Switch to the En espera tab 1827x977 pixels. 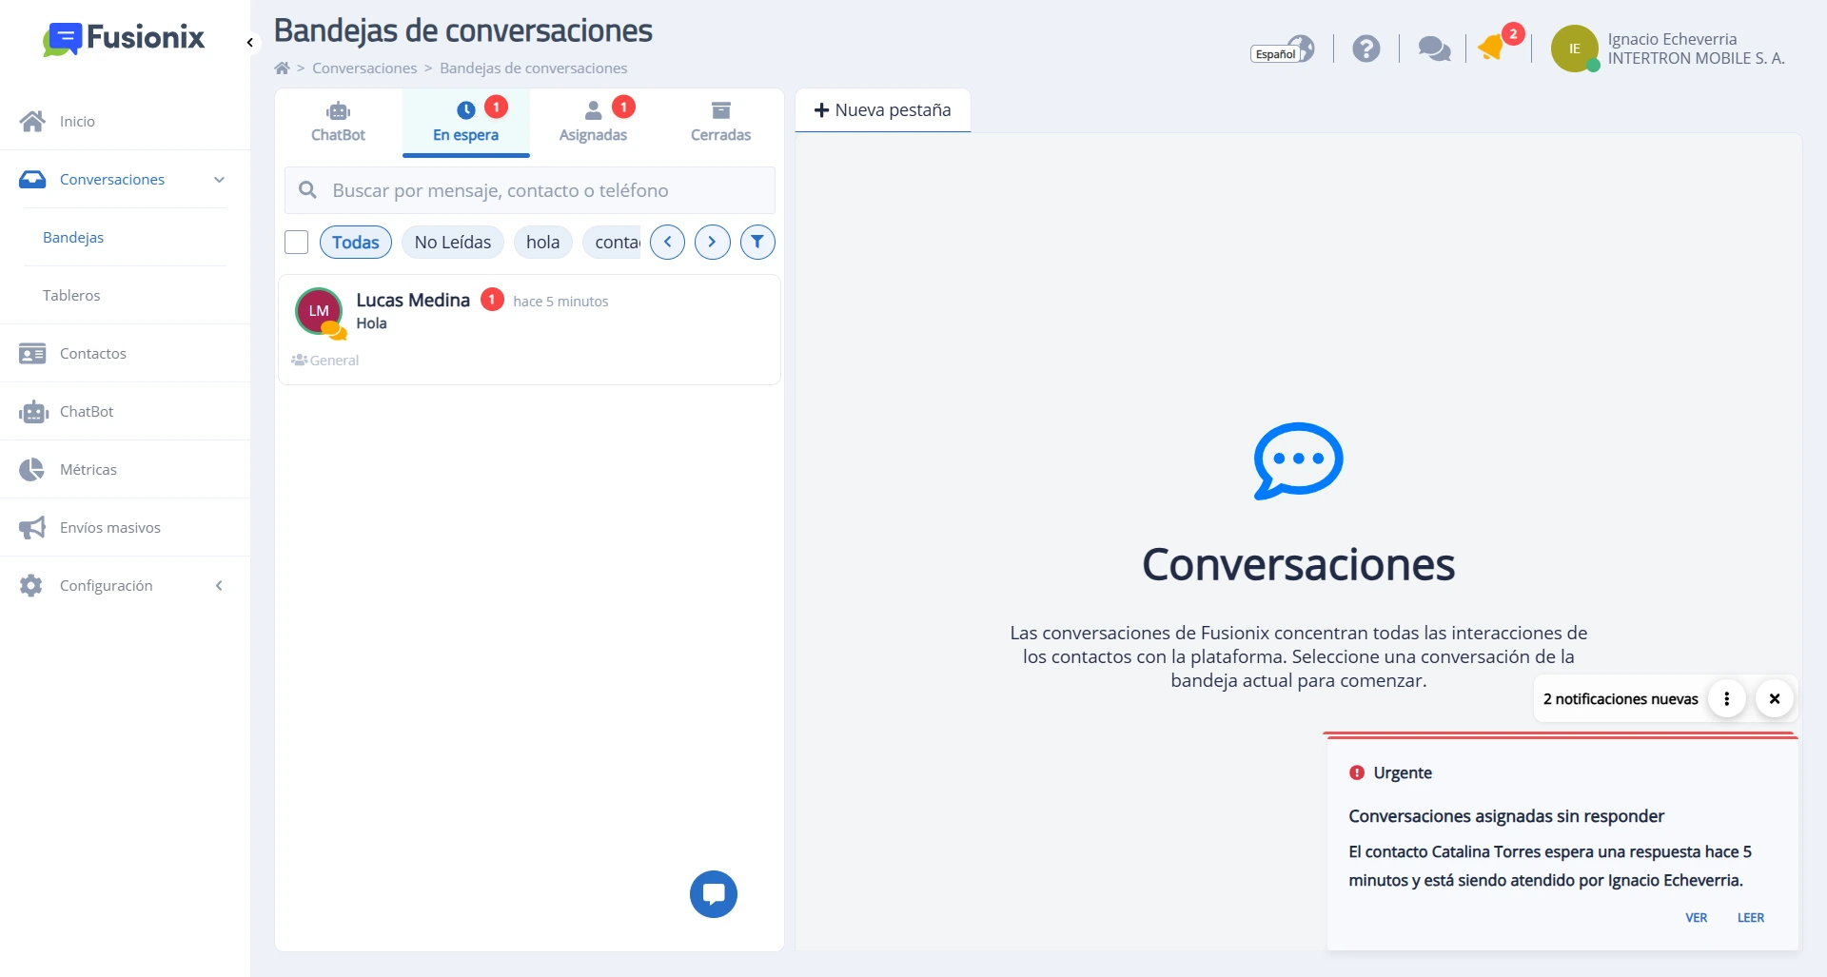tap(465, 123)
